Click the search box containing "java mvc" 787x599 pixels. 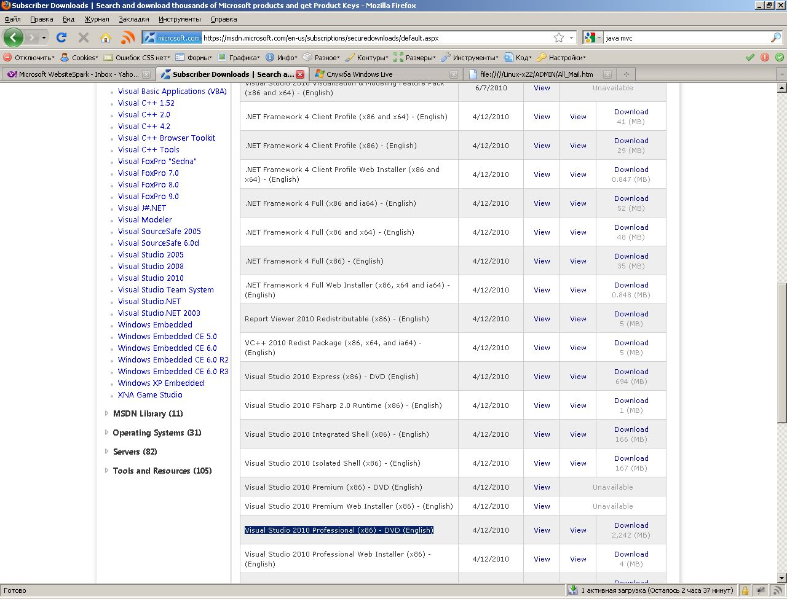[687, 37]
